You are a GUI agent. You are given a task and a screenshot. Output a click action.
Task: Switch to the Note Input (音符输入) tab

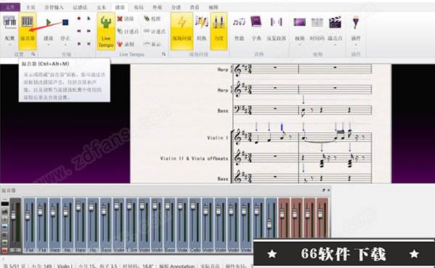(x=54, y=7)
